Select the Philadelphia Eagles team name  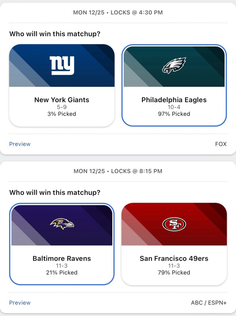[174, 100]
